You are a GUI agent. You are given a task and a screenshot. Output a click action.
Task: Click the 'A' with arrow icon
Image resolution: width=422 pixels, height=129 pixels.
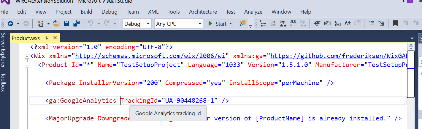[x=348, y=24]
